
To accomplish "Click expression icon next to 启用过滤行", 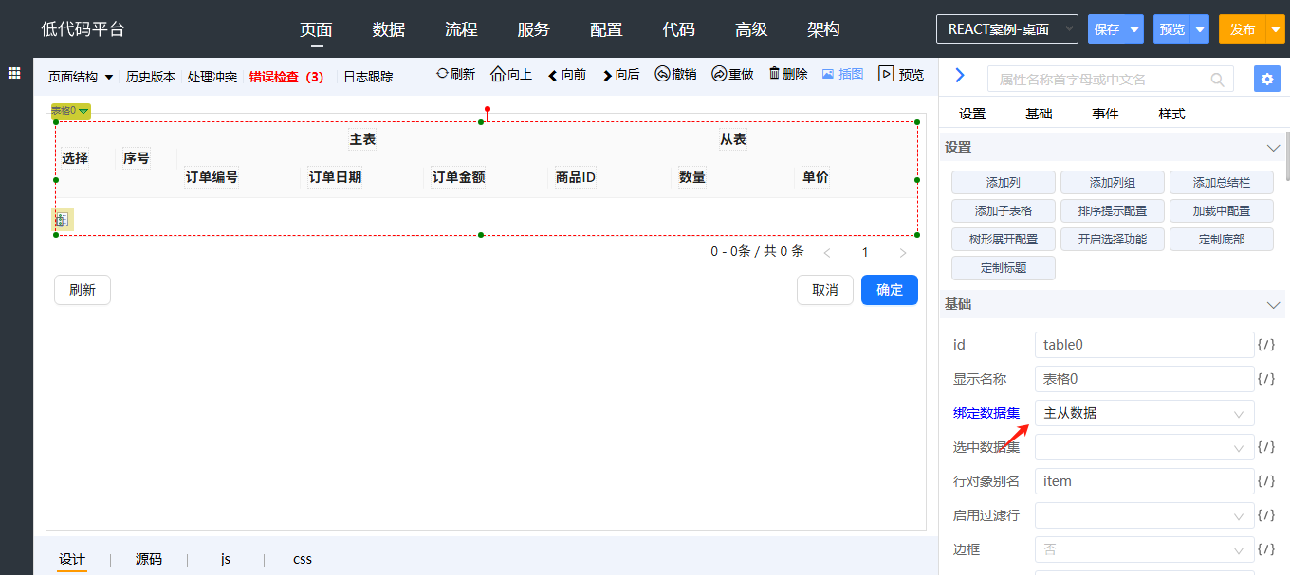I will coord(1265,515).
